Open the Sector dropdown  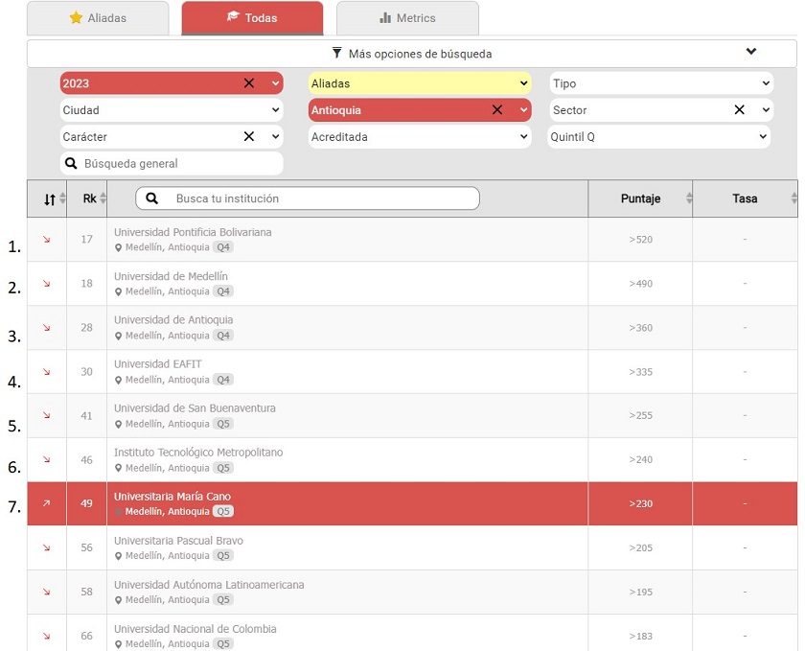pyautogui.click(x=766, y=110)
